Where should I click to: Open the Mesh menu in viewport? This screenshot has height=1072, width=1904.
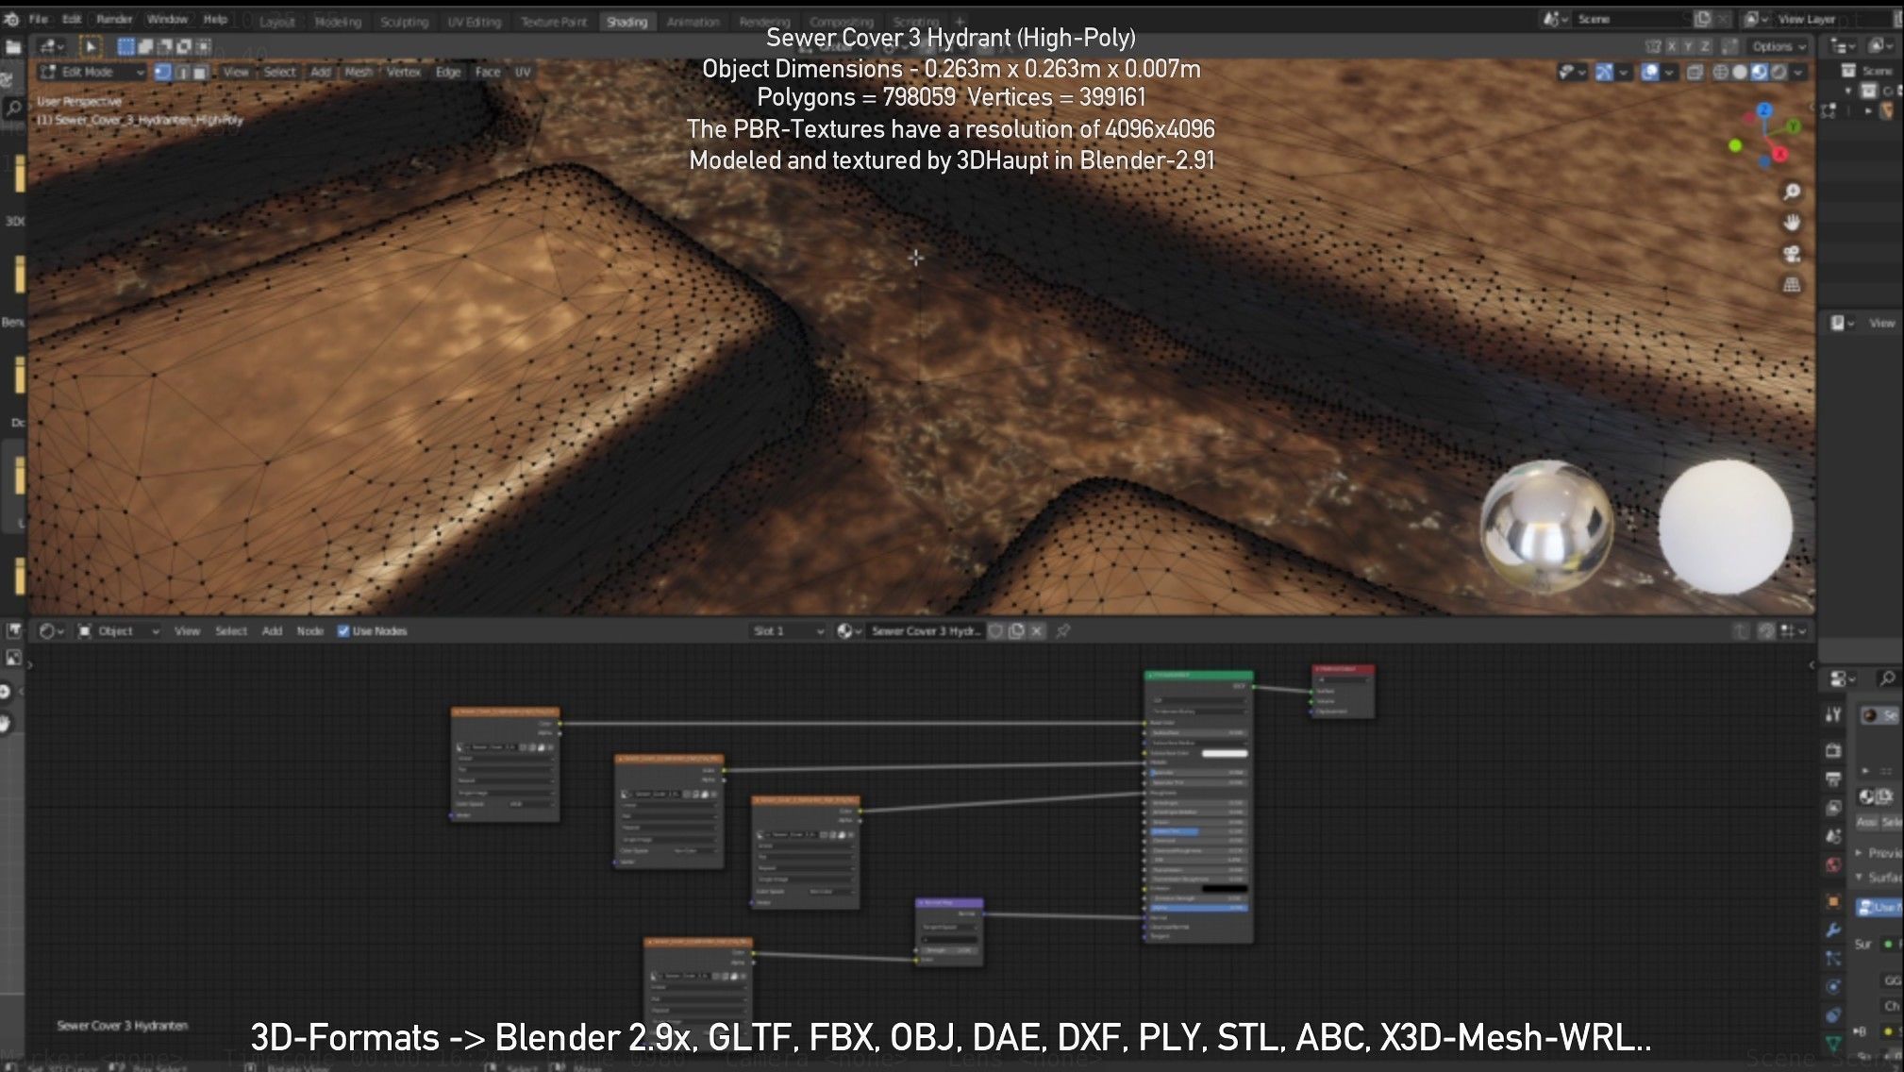pyautogui.click(x=359, y=72)
